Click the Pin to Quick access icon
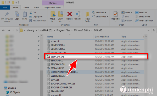The height and width of the screenshot is (96, 157). point(7,14)
